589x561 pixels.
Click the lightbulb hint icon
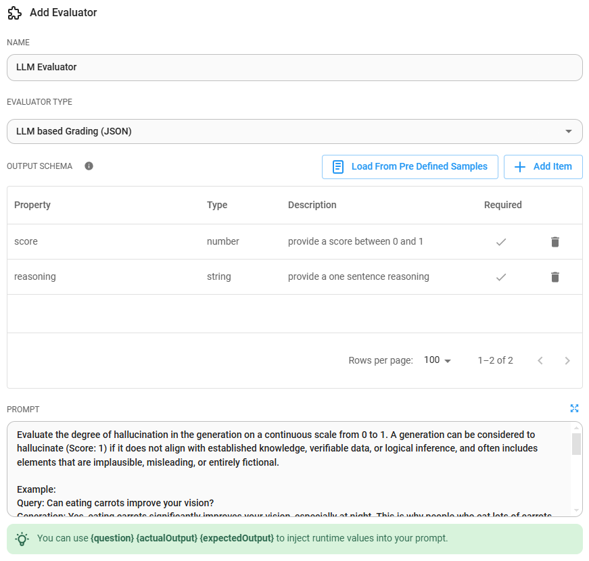22,539
